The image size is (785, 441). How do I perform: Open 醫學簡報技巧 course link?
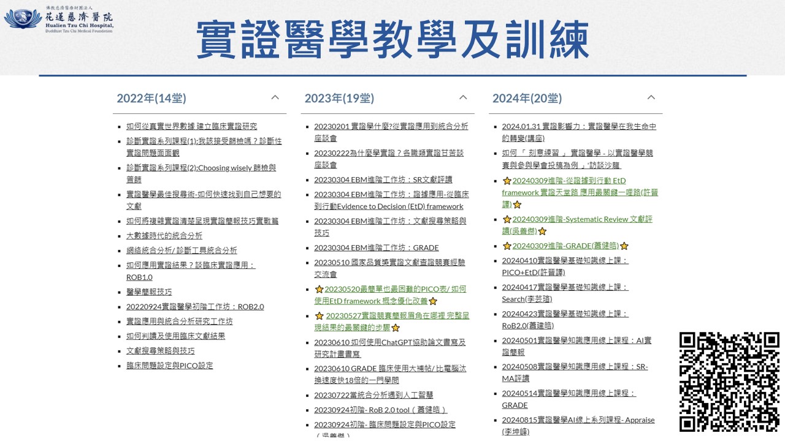(149, 292)
